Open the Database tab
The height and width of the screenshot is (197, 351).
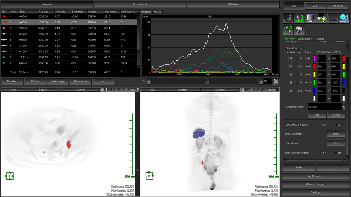[233, 4]
